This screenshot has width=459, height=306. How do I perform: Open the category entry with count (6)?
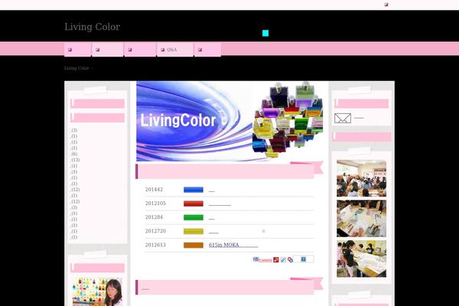73,154
